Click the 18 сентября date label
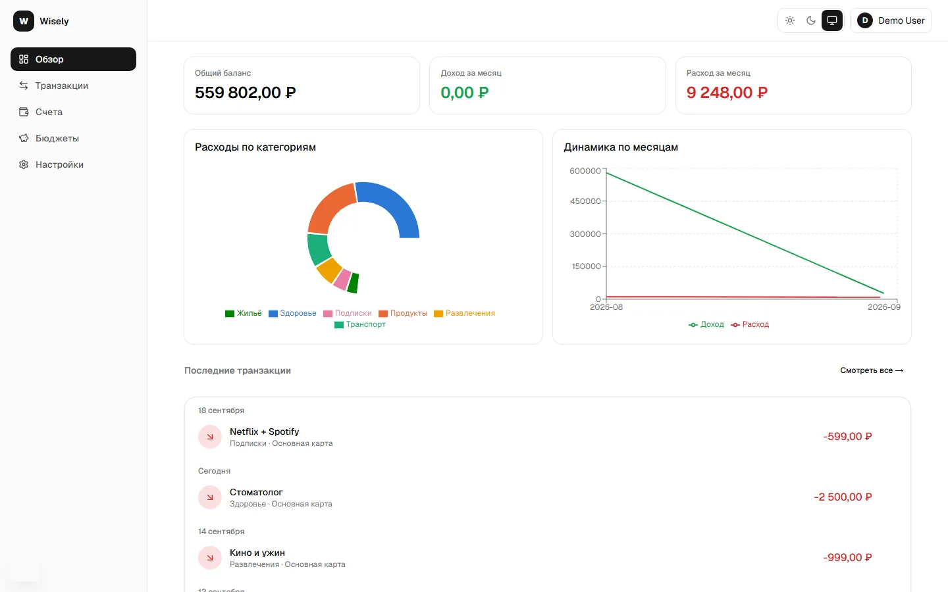Image resolution: width=948 pixels, height=592 pixels. pyautogui.click(x=221, y=410)
